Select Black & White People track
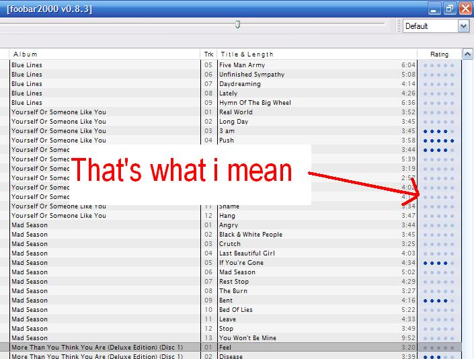The width and height of the screenshot is (474, 359). 251,235
